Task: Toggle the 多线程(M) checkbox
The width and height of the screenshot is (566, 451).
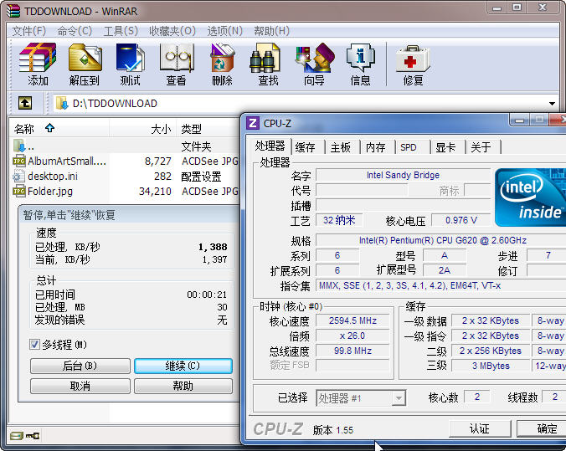Action: [x=34, y=344]
